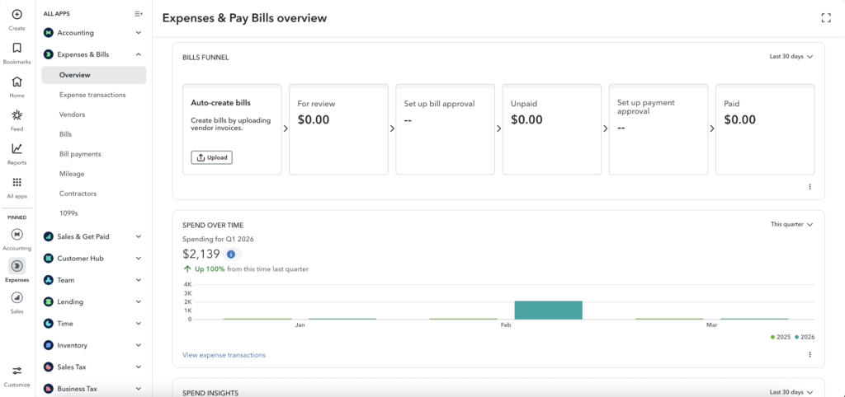The height and width of the screenshot is (397, 845).
Task: Open the Unpaid $0.00 card
Action: click(552, 129)
